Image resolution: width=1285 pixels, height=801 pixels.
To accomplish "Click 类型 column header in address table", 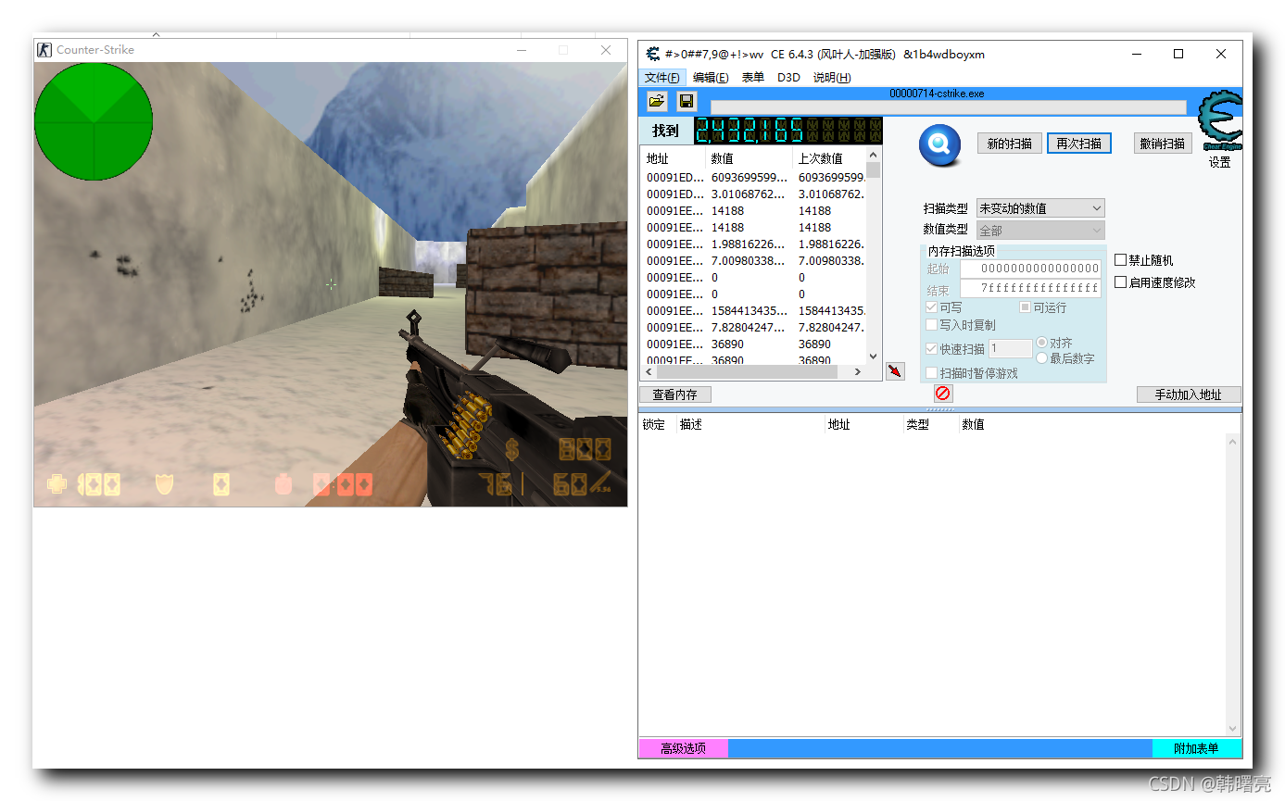I will 931,425.
